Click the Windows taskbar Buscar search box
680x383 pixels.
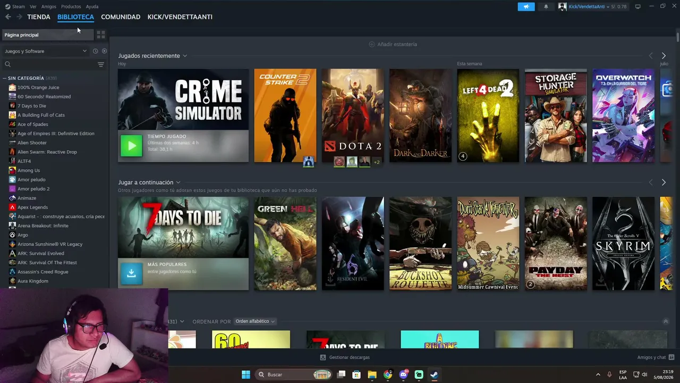coord(294,374)
